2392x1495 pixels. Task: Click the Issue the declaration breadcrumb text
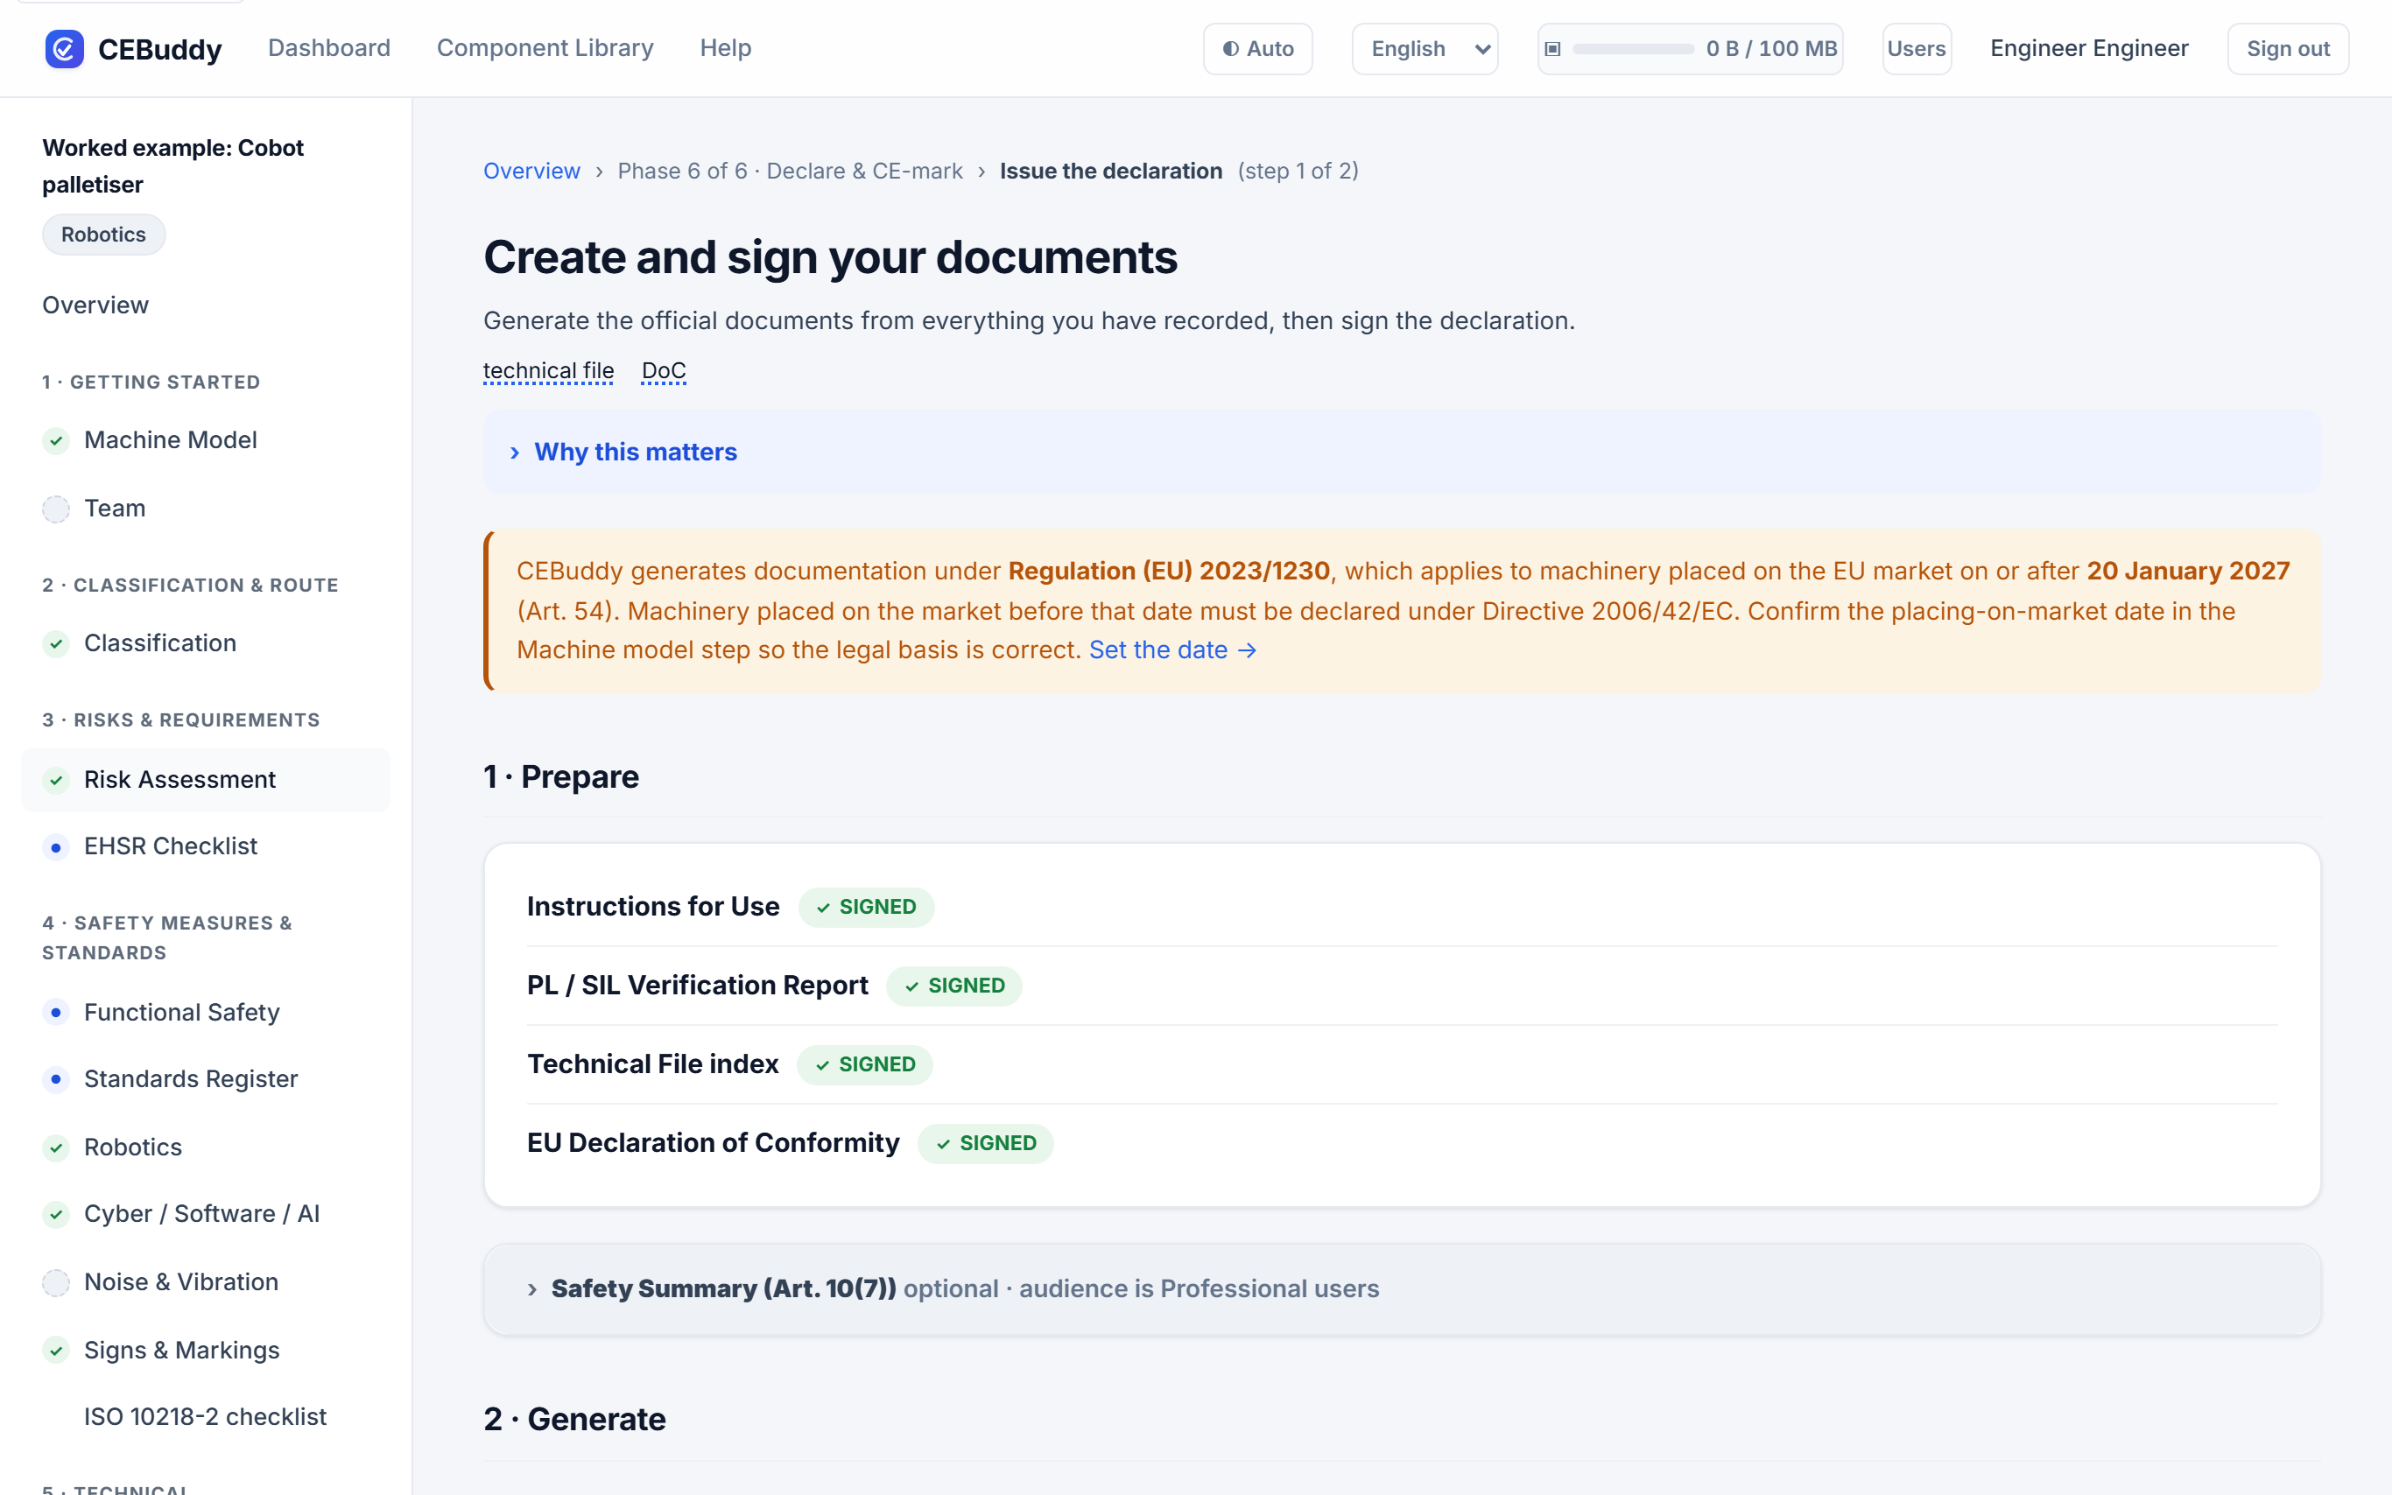pos(1110,171)
